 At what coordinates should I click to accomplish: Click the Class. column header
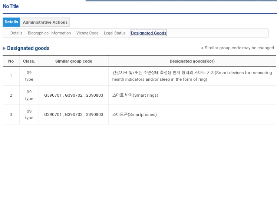pyautogui.click(x=29, y=61)
